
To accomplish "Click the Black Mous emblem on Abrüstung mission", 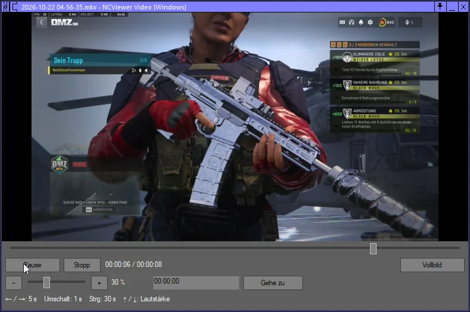I will pos(347,114).
